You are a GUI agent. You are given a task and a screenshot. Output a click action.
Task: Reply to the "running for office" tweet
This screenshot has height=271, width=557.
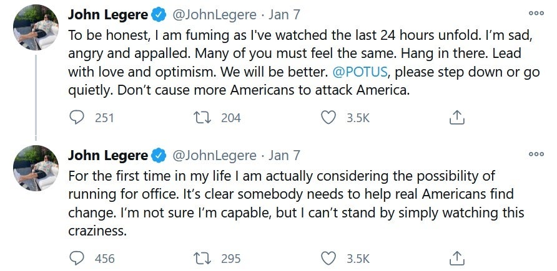[x=77, y=257]
